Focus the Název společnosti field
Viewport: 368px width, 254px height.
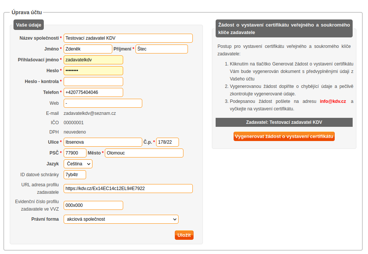coord(128,38)
